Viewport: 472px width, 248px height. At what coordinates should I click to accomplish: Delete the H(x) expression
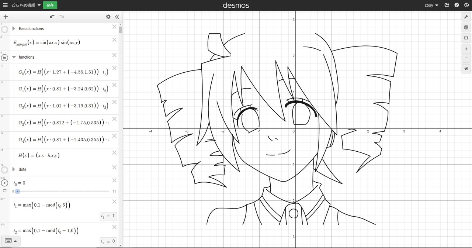[x=114, y=152]
